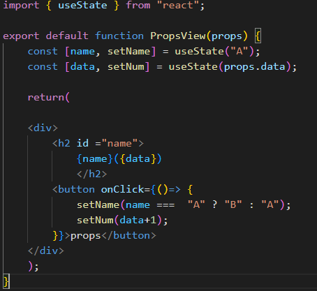Click 'data+1' argument
The image size is (317, 291).
click(x=138, y=220)
